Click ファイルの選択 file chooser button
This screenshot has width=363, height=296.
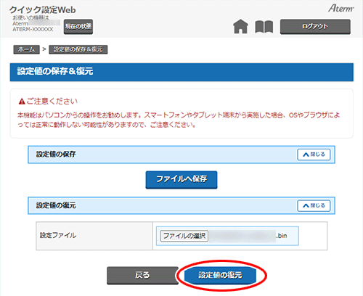point(184,236)
